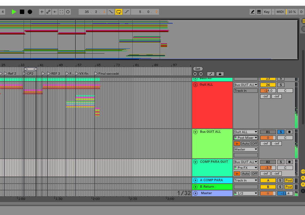This screenshot has width=305, height=215.
Task: Select the CP2 locator
Action: (x=28, y=74)
